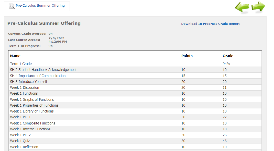The height and width of the screenshot is (151, 274).
Task: Open the Pre-Calculus Summer Offering tab
Action: (x=40, y=6)
